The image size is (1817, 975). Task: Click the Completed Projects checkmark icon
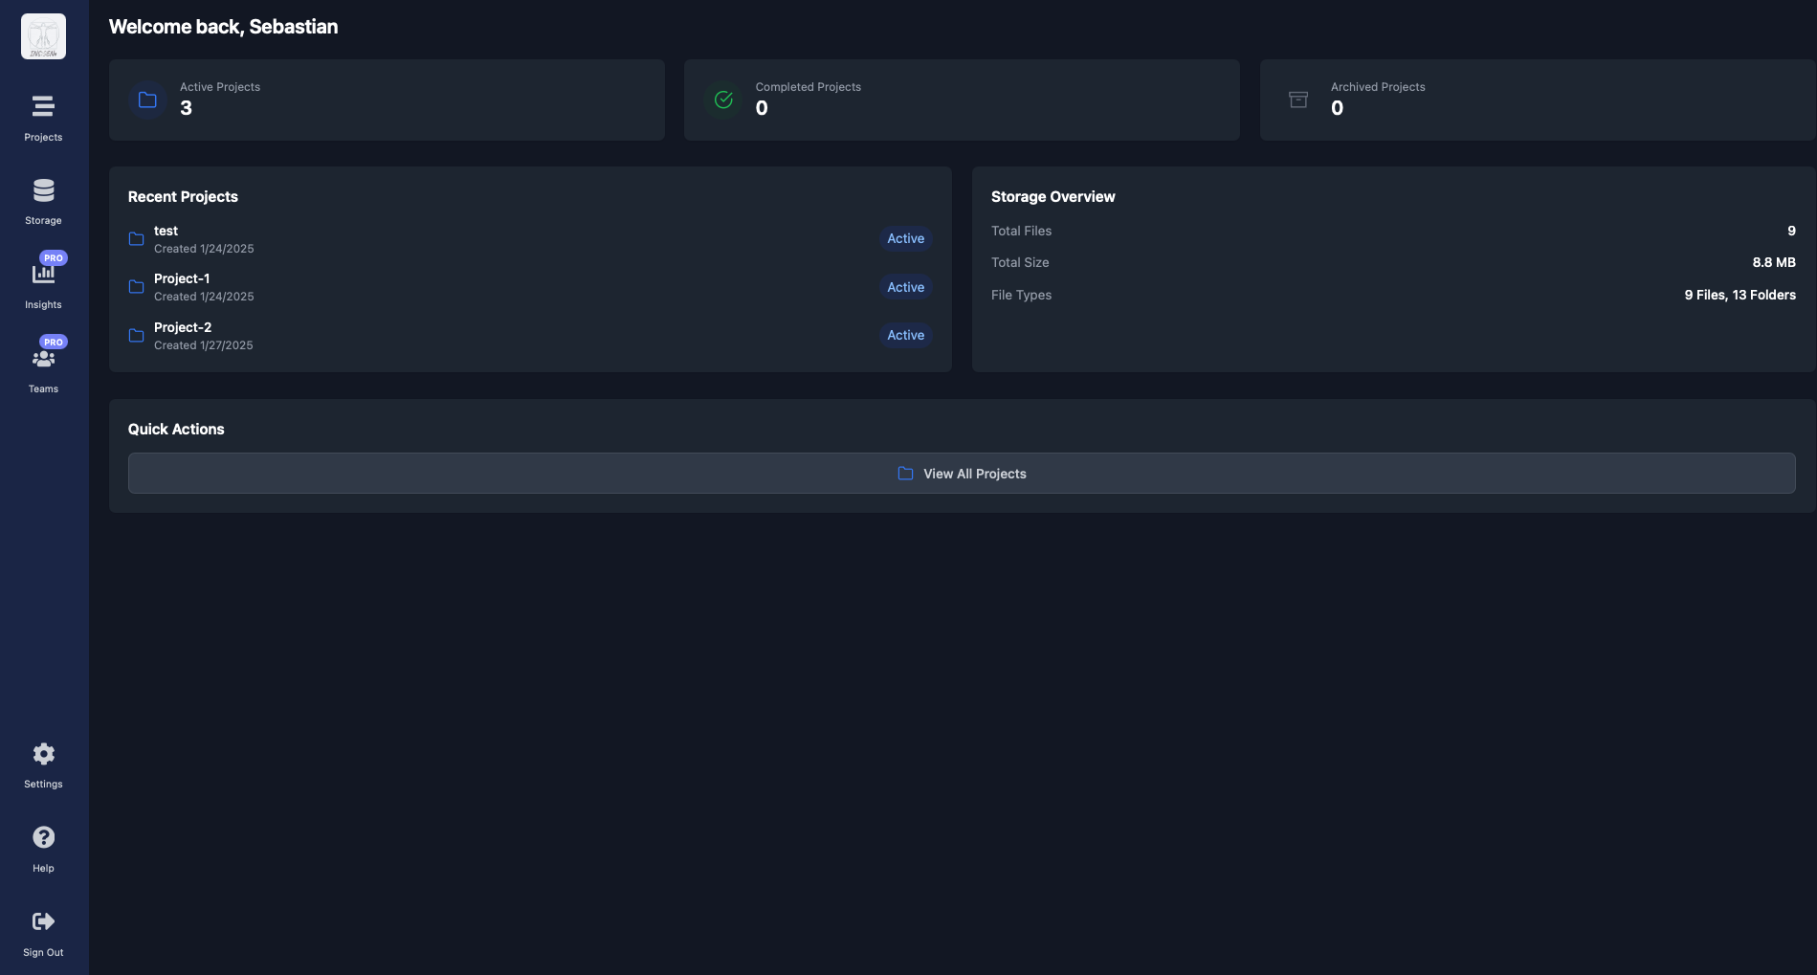pos(723,100)
